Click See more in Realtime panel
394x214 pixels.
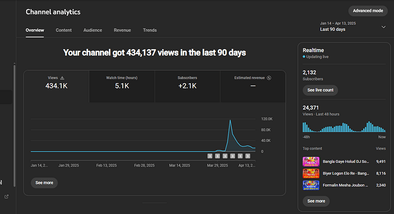tap(316, 201)
